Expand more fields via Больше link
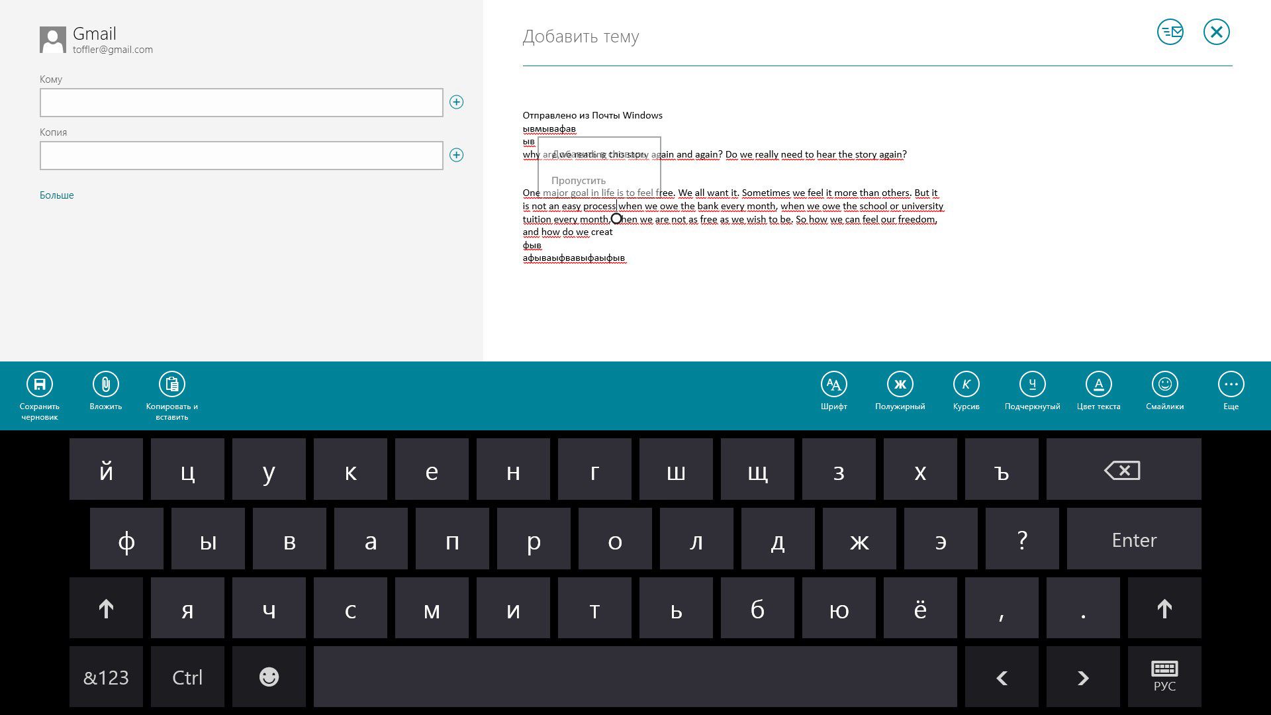1271x715 pixels. tap(57, 195)
